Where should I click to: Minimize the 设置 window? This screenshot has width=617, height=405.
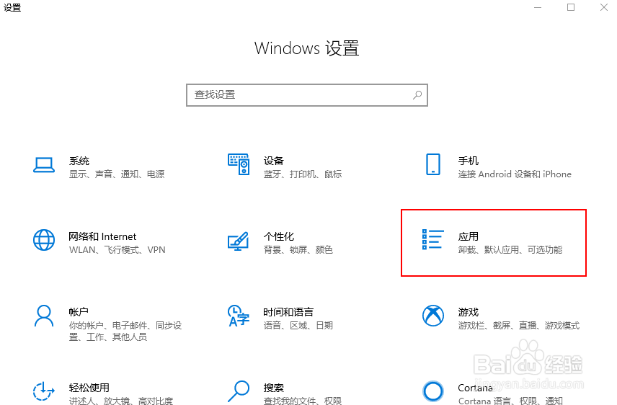pyautogui.click(x=538, y=7)
